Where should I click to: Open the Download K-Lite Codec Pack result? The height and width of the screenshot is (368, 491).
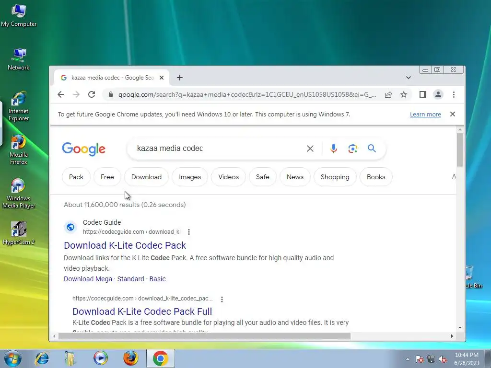pos(125,245)
